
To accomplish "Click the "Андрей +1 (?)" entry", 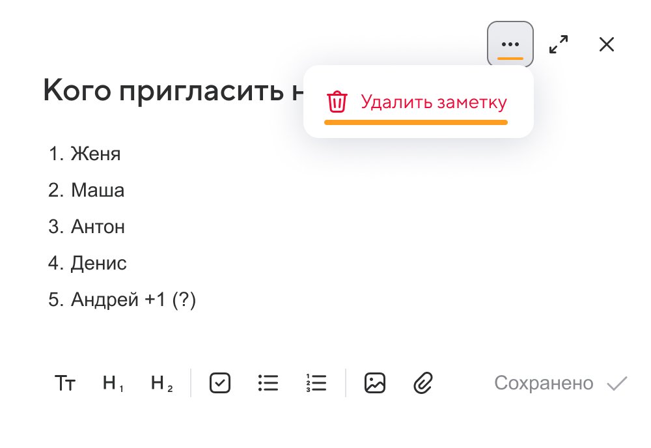I will pyautogui.click(x=133, y=300).
